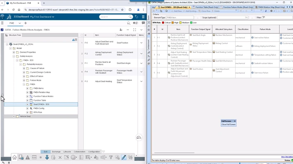Click the tag icon in the 3DDashboard header
This screenshot has height=164, width=293.
[136, 17]
